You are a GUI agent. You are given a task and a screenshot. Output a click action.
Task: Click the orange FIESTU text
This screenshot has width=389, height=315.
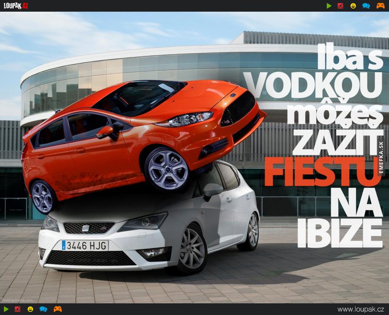tap(322, 171)
